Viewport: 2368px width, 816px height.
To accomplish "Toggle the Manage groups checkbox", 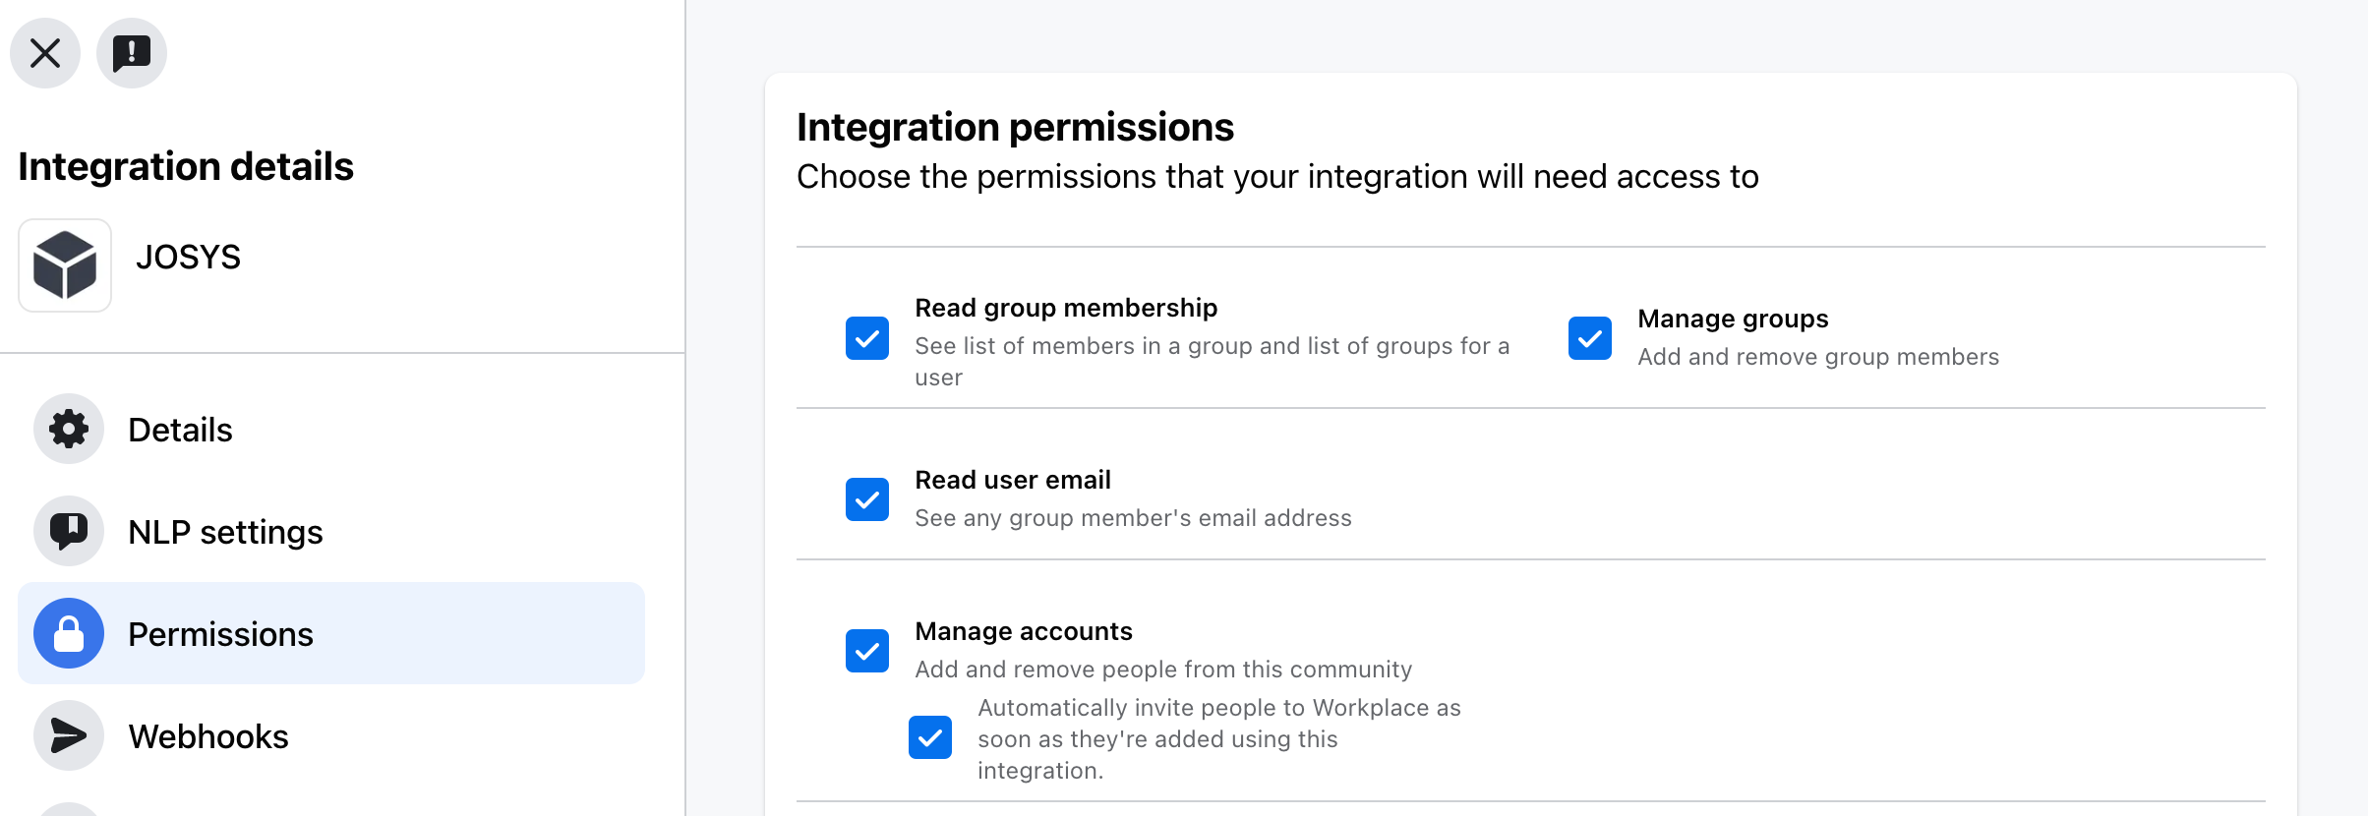I will pyautogui.click(x=1590, y=338).
